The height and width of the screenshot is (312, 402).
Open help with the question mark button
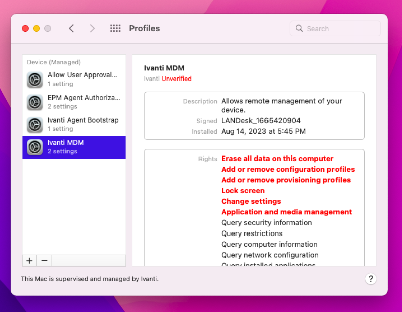point(371,279)
